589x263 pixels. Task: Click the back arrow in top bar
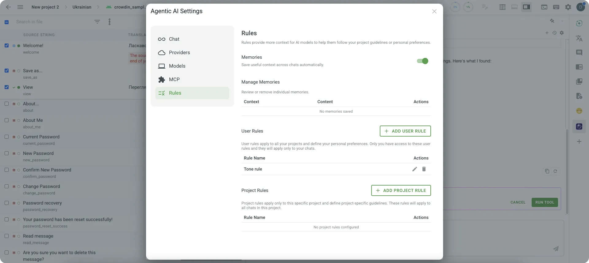(8, 7)
